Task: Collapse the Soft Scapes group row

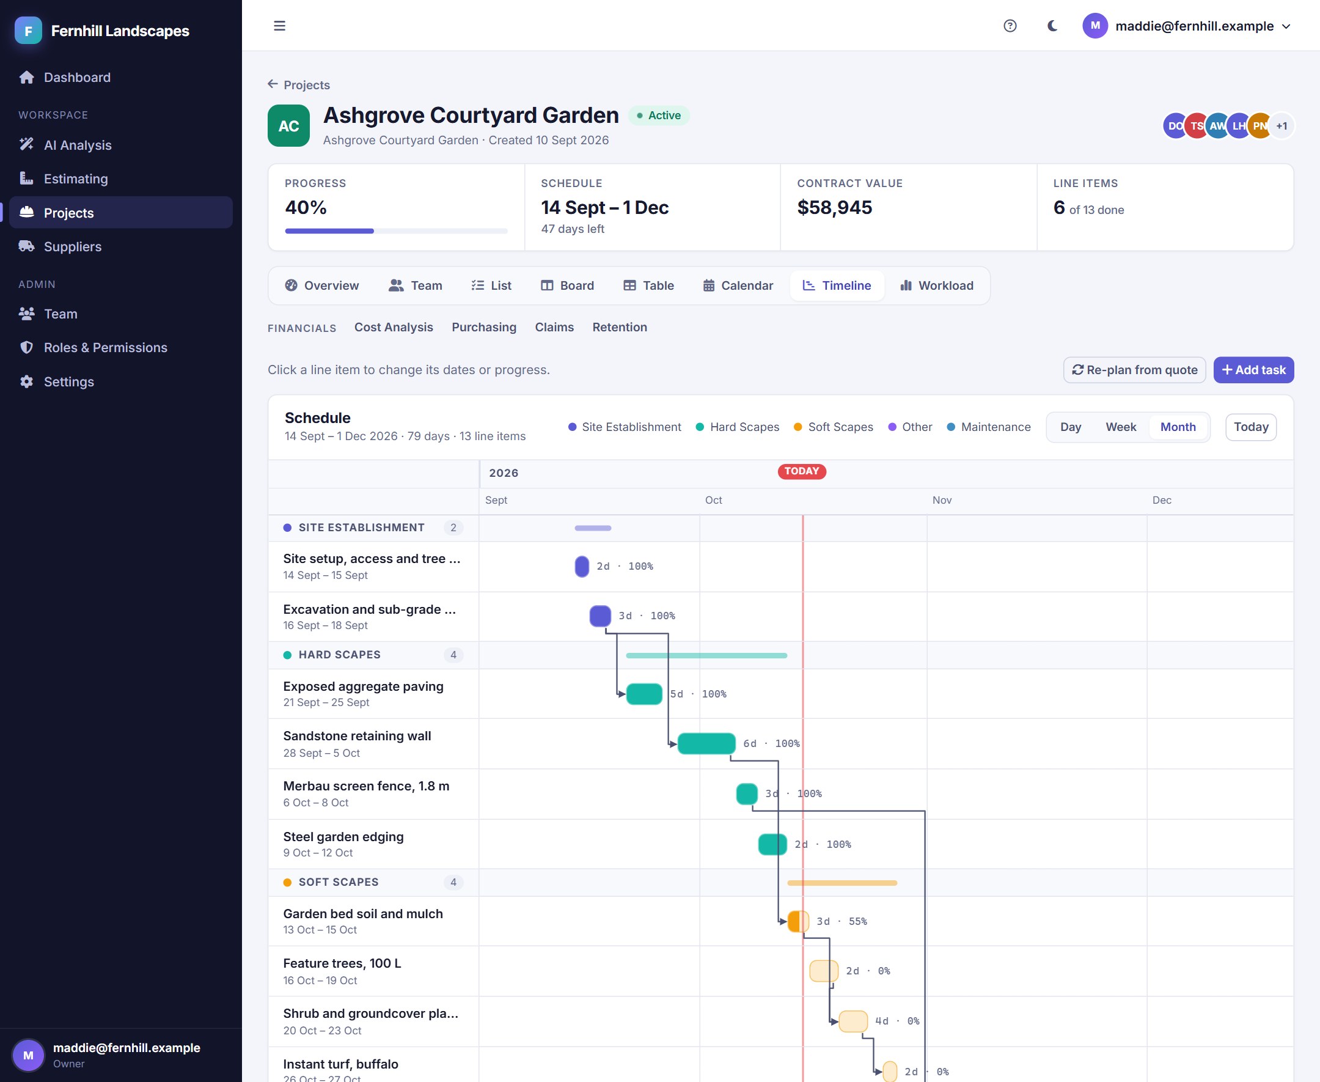Action: pyautogui.click(x=373, y=882)
